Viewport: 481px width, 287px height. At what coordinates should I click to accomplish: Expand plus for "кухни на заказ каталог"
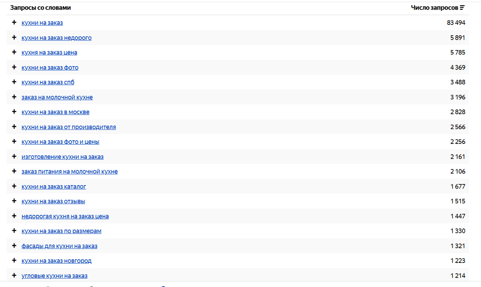pos(14,186)
